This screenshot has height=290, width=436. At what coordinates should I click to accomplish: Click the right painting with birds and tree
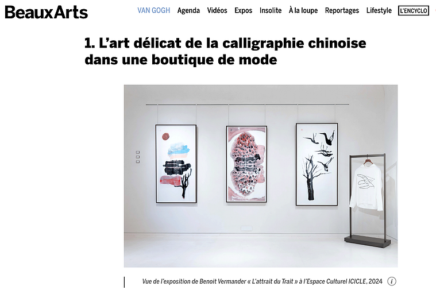click(317, 164)
